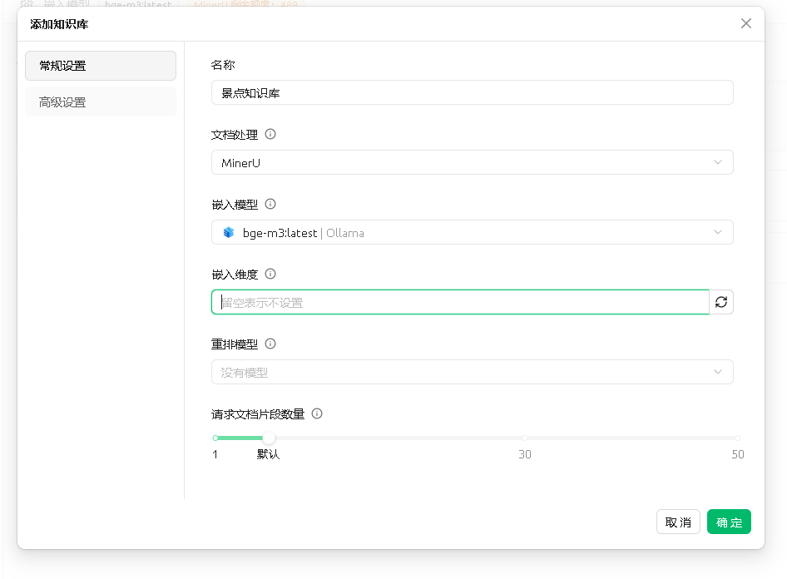Focus the 嵌入维度 input field
This screenshot has height=579, width=787.
click(460, 302)
